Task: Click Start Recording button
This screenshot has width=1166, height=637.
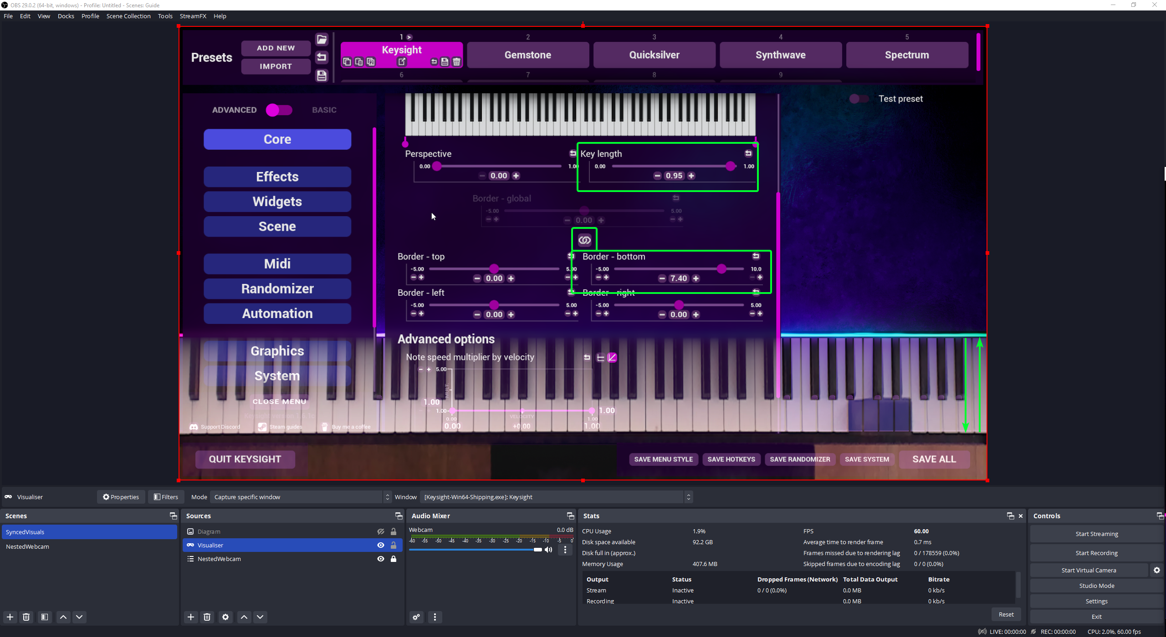Action: [1096, 553]
